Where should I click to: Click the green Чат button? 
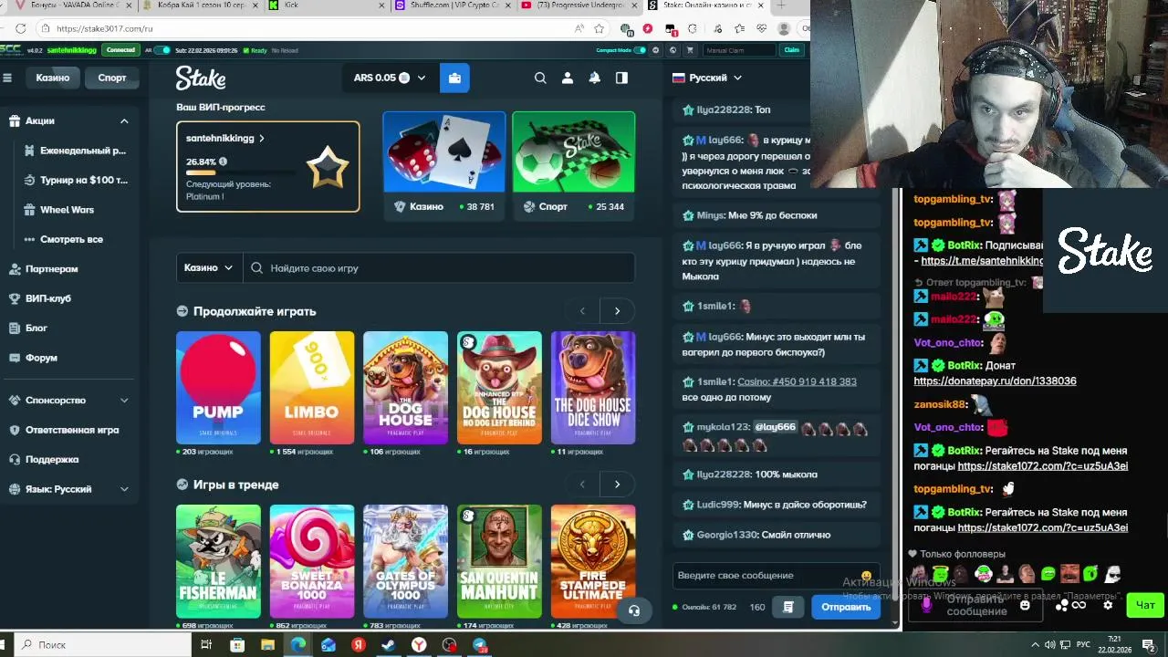1145,605
